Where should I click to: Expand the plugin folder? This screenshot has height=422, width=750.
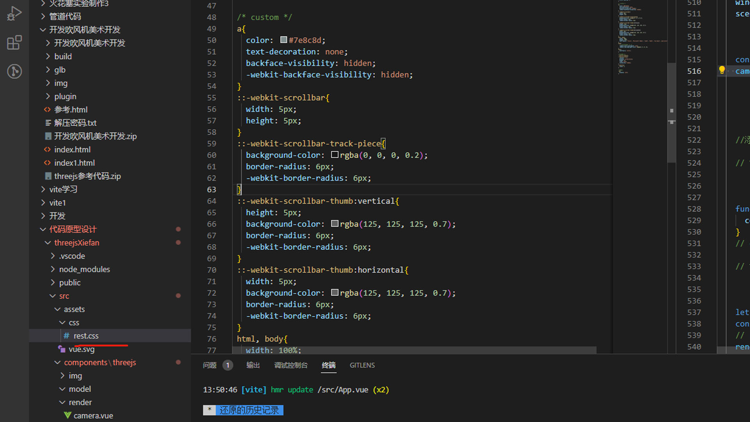point(48,96)
